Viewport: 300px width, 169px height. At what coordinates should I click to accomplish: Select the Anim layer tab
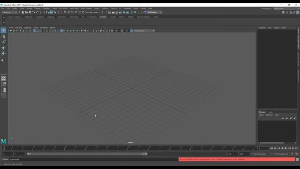[270, 112]
